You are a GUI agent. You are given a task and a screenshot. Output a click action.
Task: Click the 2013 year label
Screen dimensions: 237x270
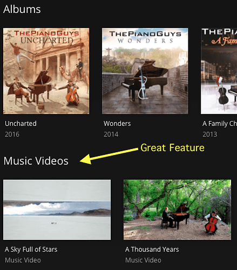click(210, 134)
